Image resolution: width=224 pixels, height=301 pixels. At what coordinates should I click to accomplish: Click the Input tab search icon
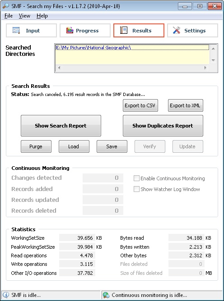16,31
